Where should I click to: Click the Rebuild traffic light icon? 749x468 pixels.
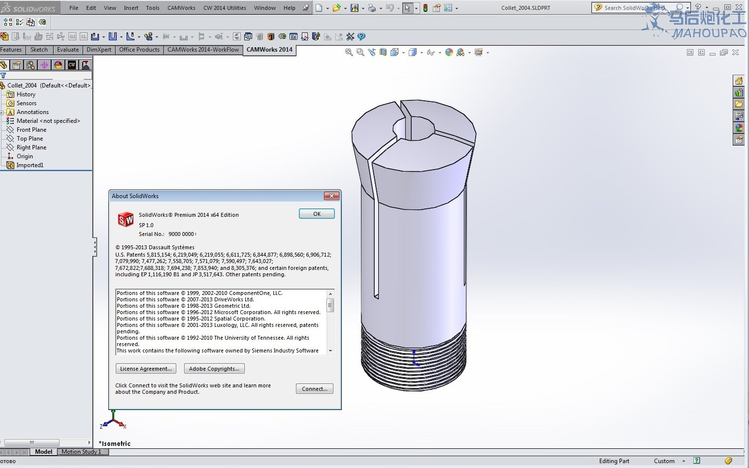(425, 8)
